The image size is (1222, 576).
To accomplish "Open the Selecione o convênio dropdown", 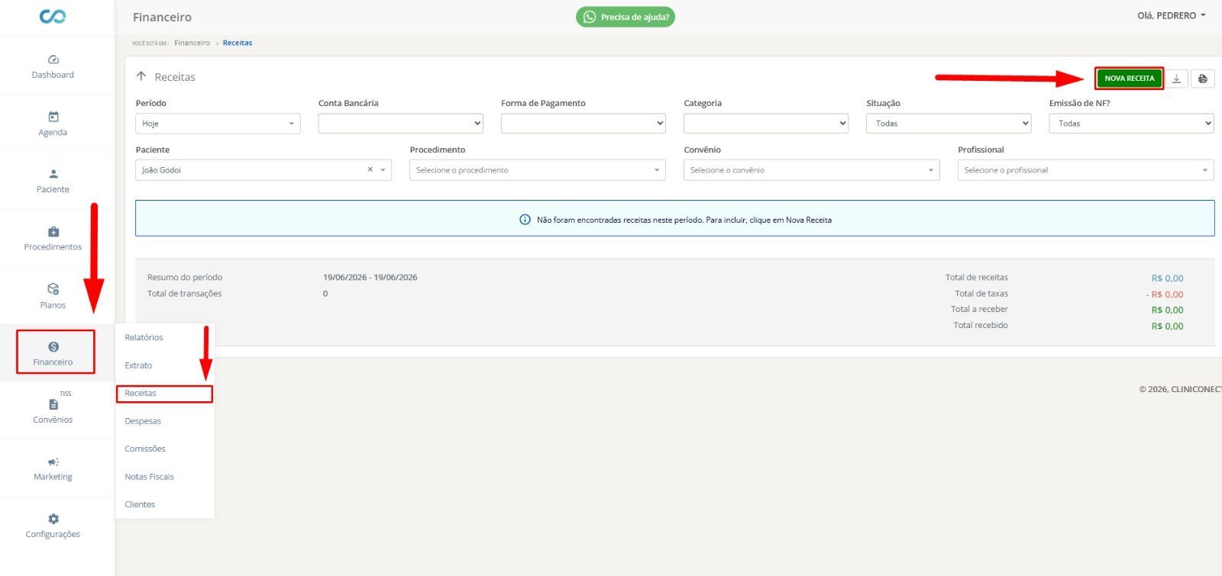I will [812, 170].
